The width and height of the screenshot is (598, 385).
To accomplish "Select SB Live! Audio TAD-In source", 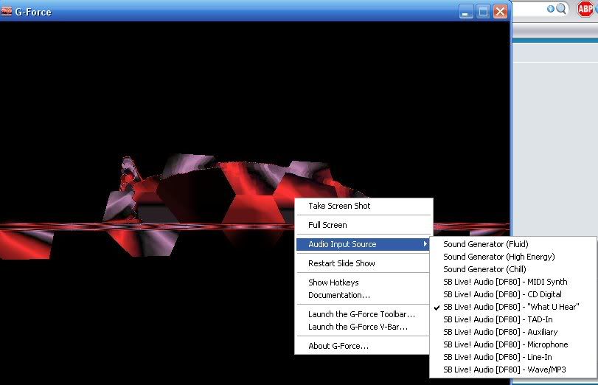I will pyautogui.click(x=513, y=319).
